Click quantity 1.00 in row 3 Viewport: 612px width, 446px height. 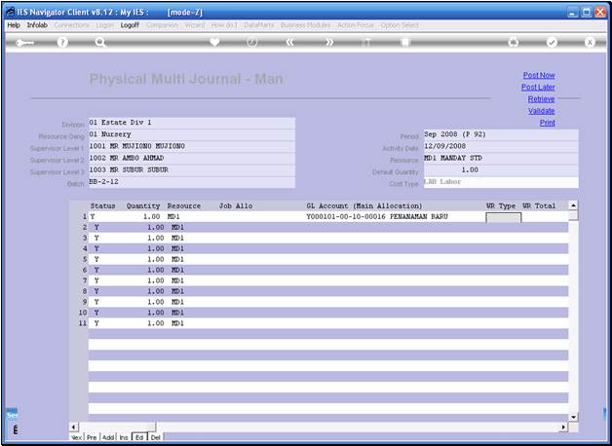156,238
